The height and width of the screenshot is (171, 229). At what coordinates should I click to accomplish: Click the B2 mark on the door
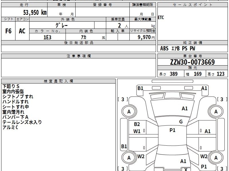[137, 124]
